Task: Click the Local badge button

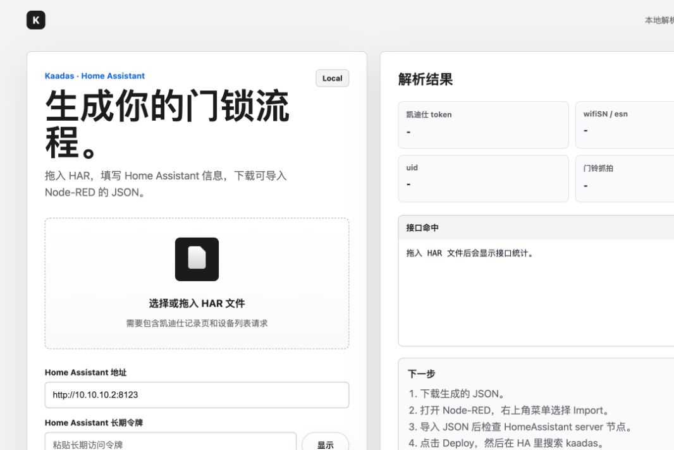Action: pos(333,78)
